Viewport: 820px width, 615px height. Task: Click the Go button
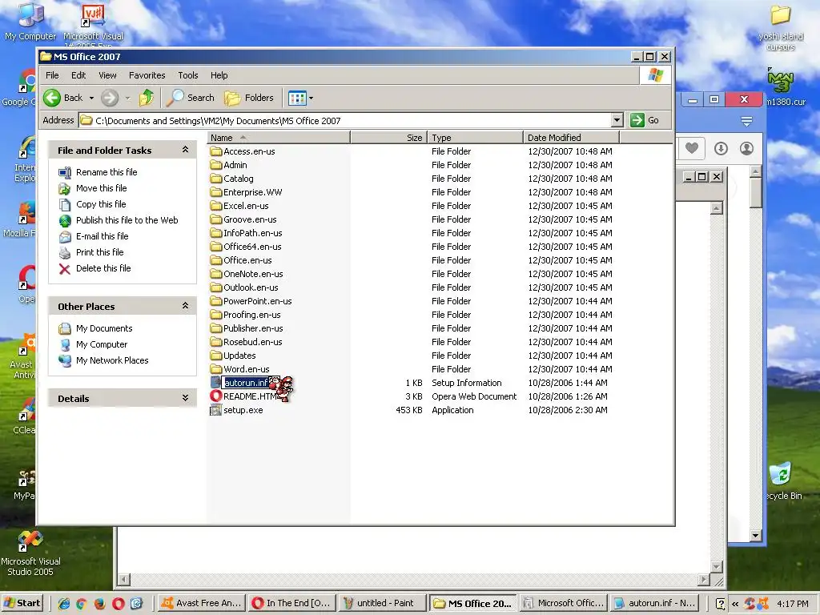[x=645, y=120]
